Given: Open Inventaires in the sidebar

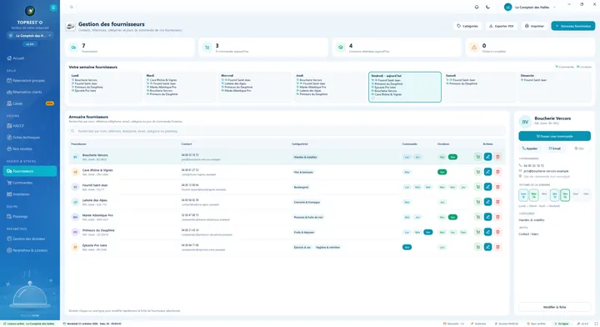Looking at the screenshot, I should (30, 194).
